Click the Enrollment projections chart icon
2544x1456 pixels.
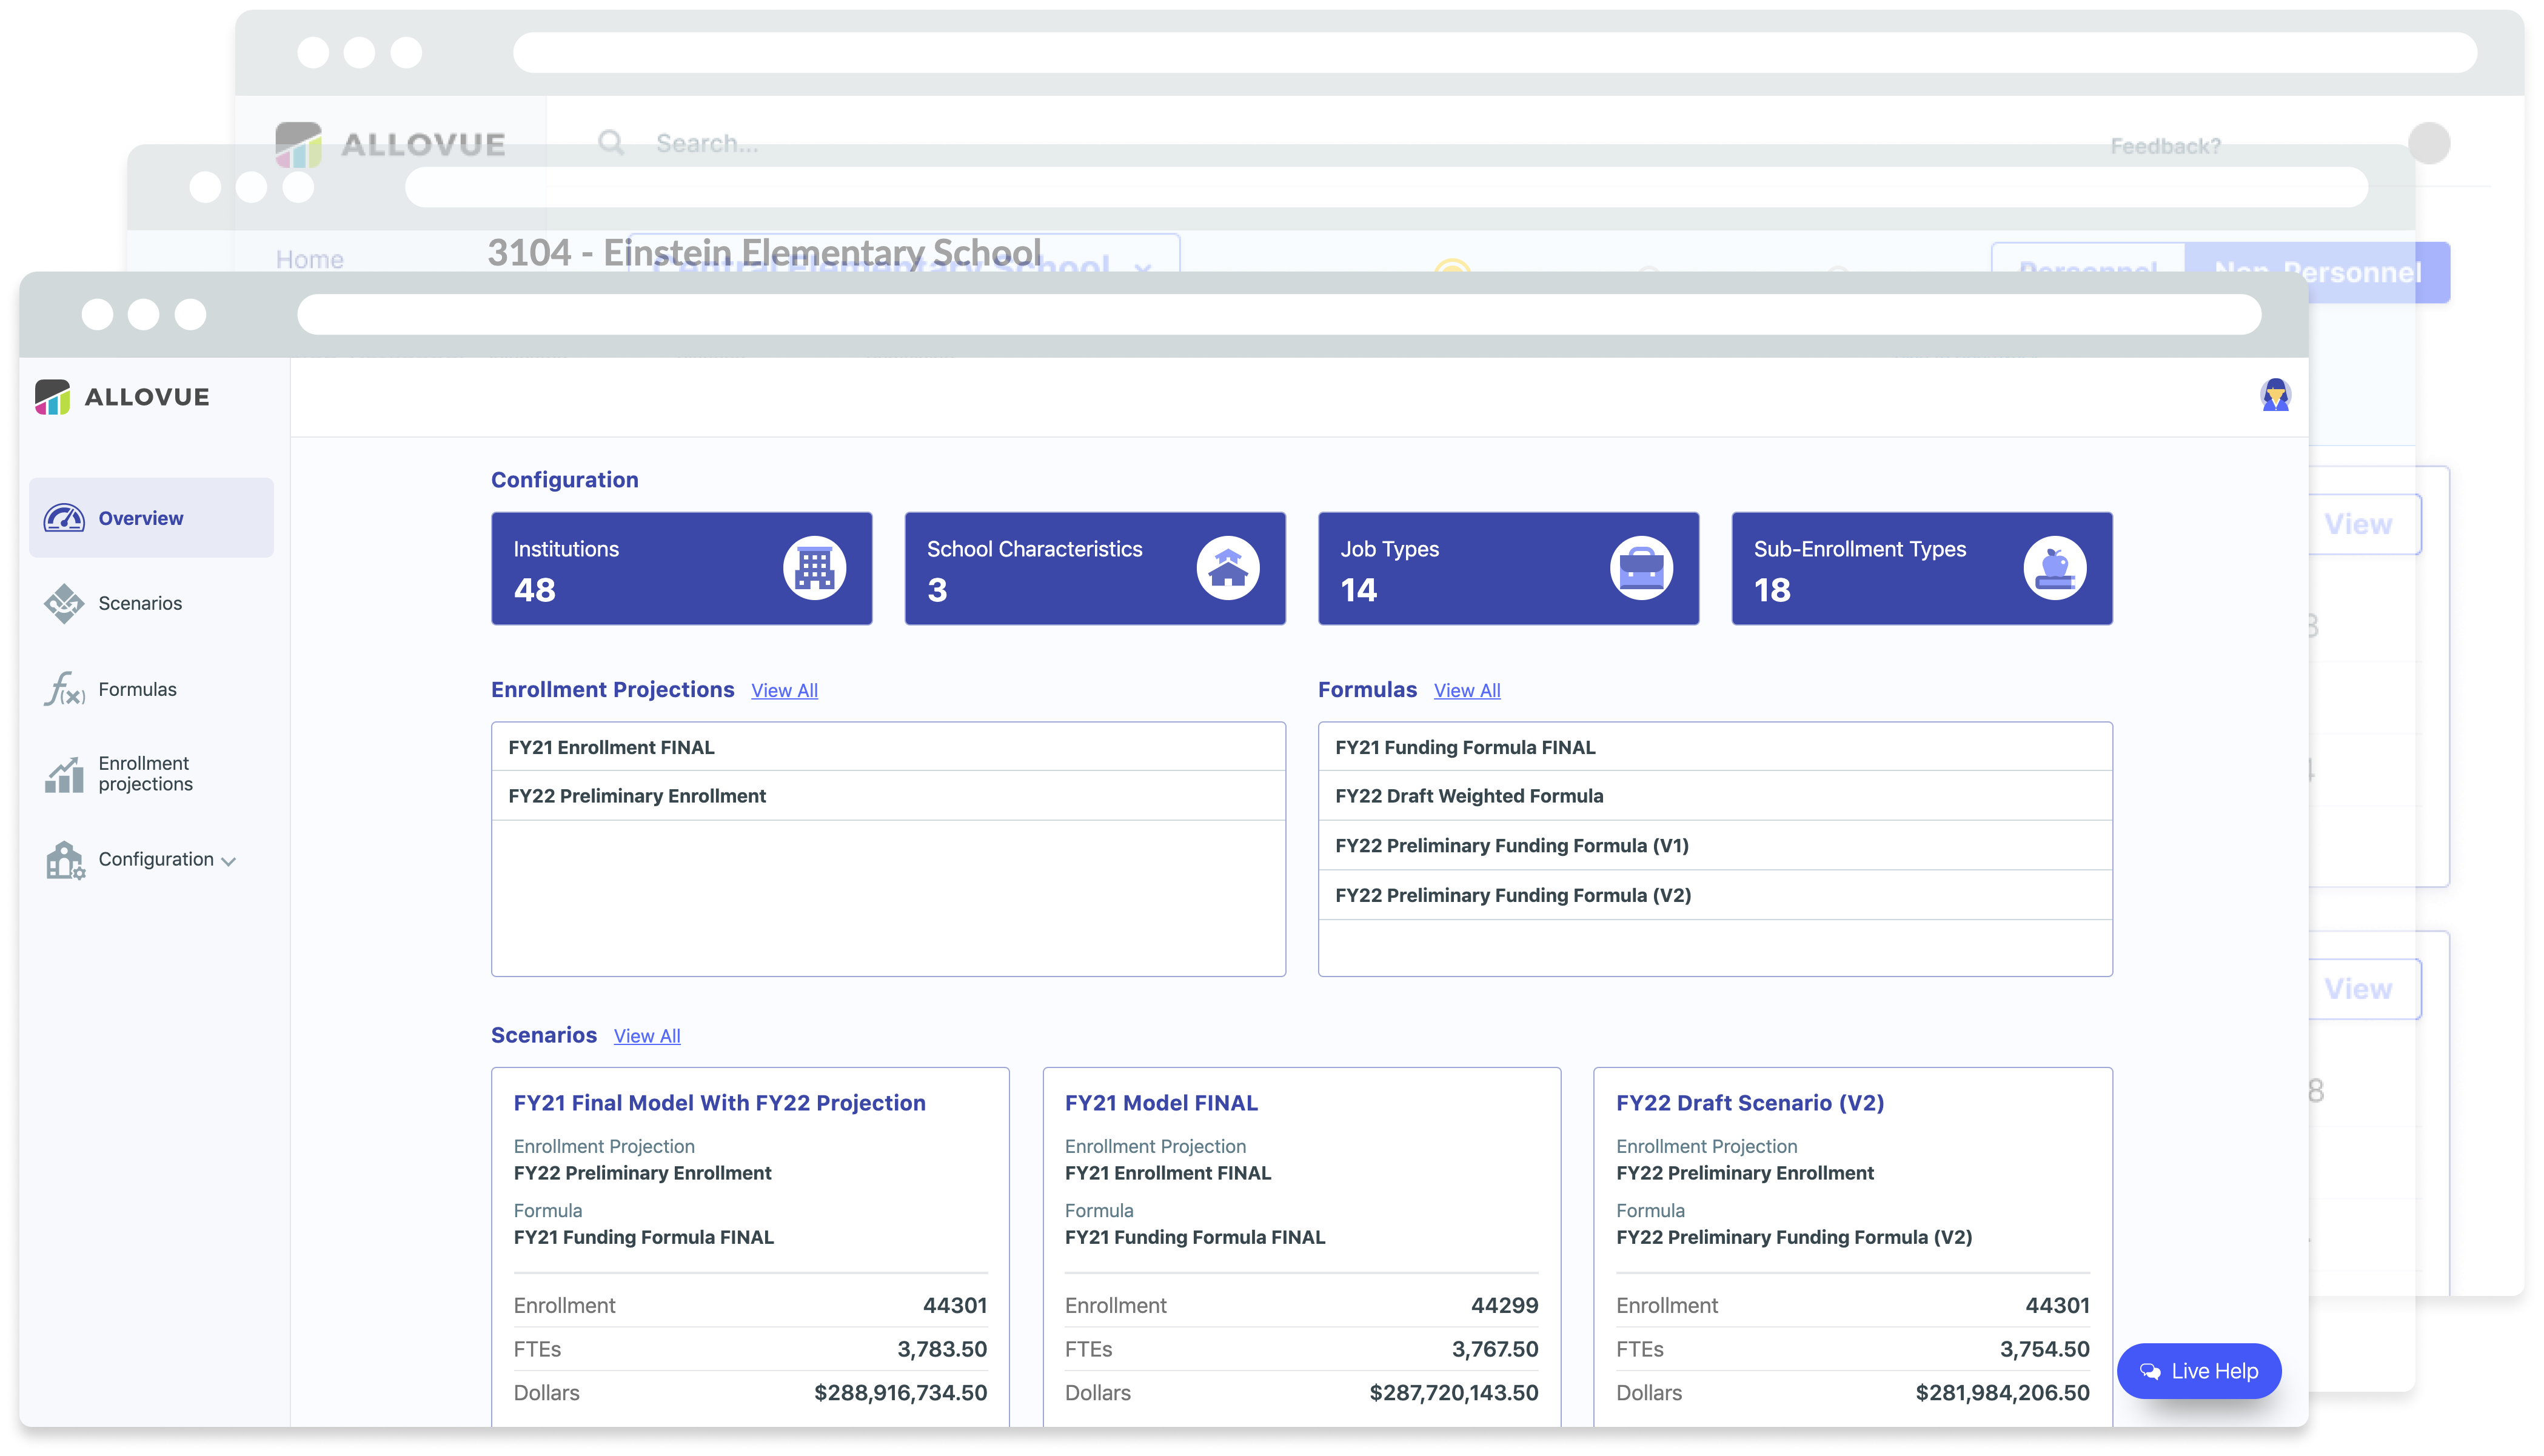(x=65, y=774)
